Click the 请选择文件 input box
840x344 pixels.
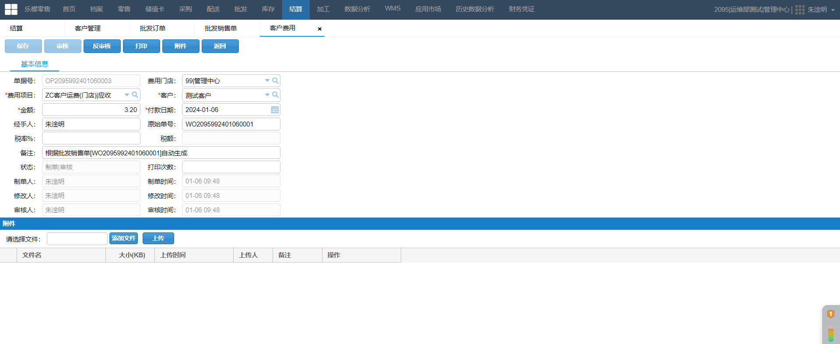[77, 239]
